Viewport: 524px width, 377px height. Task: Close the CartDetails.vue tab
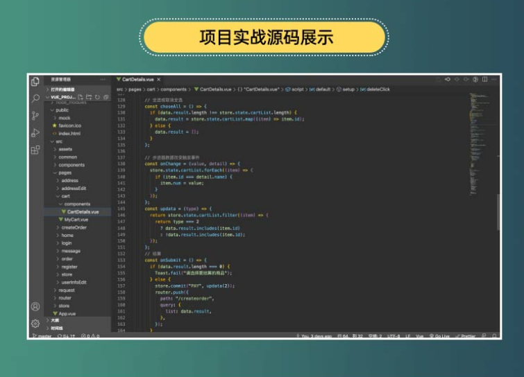[x=159, y=80]
